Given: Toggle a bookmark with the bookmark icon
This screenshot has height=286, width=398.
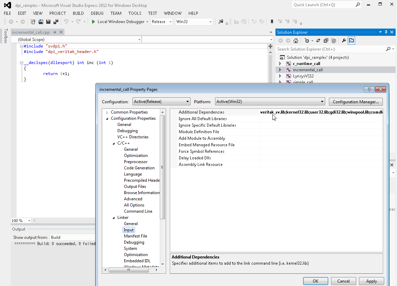Looking at the screenshot, I should click(x=272, y=22).
